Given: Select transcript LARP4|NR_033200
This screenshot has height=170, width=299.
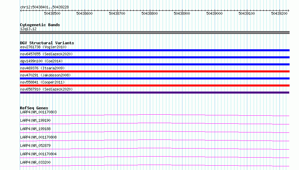Looking at the screenshot, I should pyautogui.click(x=35, y=162).
